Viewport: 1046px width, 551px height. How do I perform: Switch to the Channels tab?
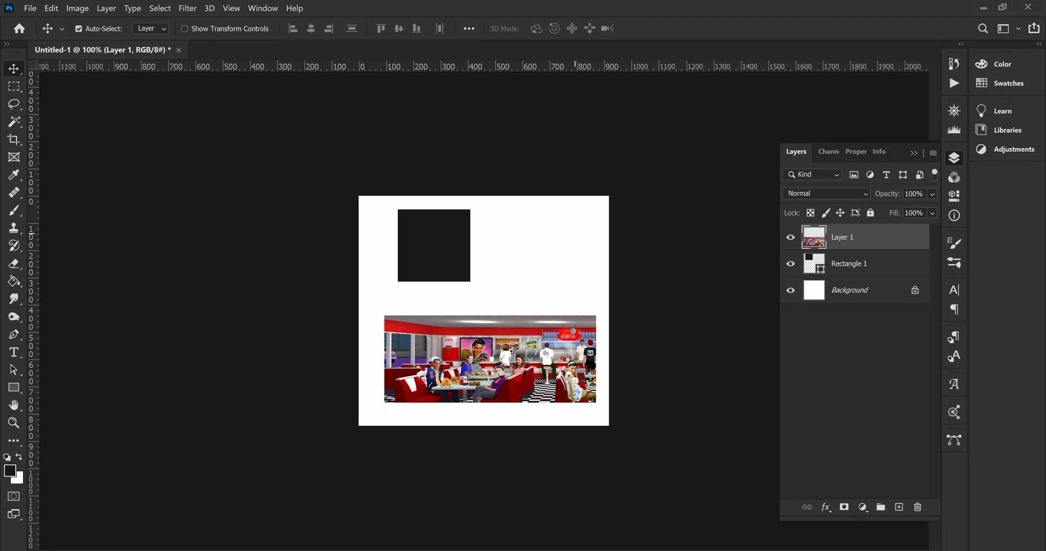(x=828, y=152)
